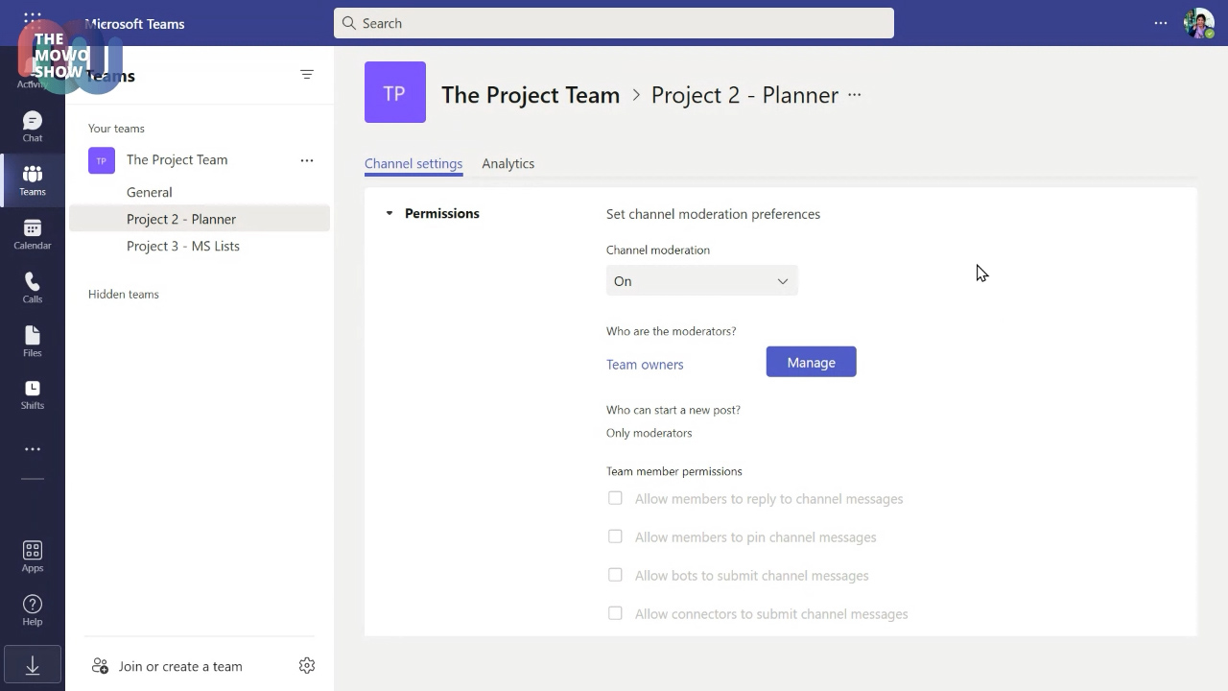Click into the Search box
This screenshot has height=691, width=1228.
pyautogui.click(x=614, y=23)
